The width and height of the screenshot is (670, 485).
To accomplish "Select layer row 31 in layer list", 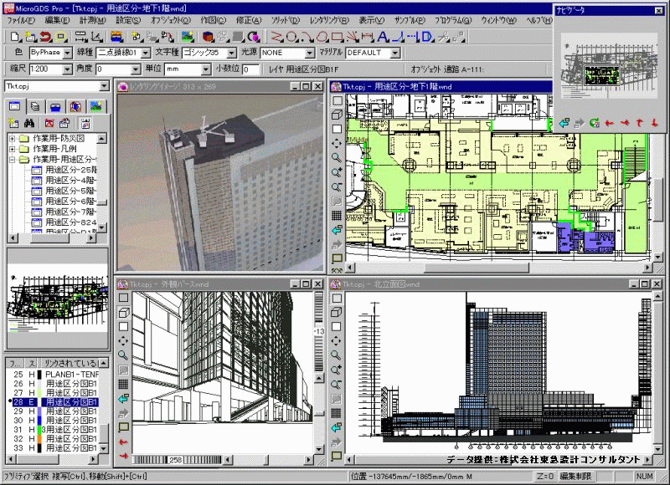I will point(59,430).
